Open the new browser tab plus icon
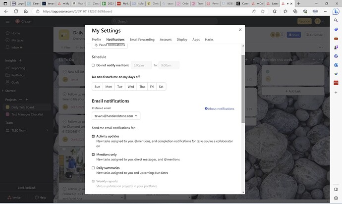 (x=298, y=3)
